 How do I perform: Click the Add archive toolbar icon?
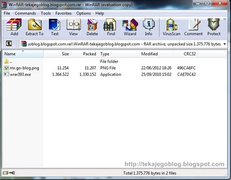(x=14, y=25)
